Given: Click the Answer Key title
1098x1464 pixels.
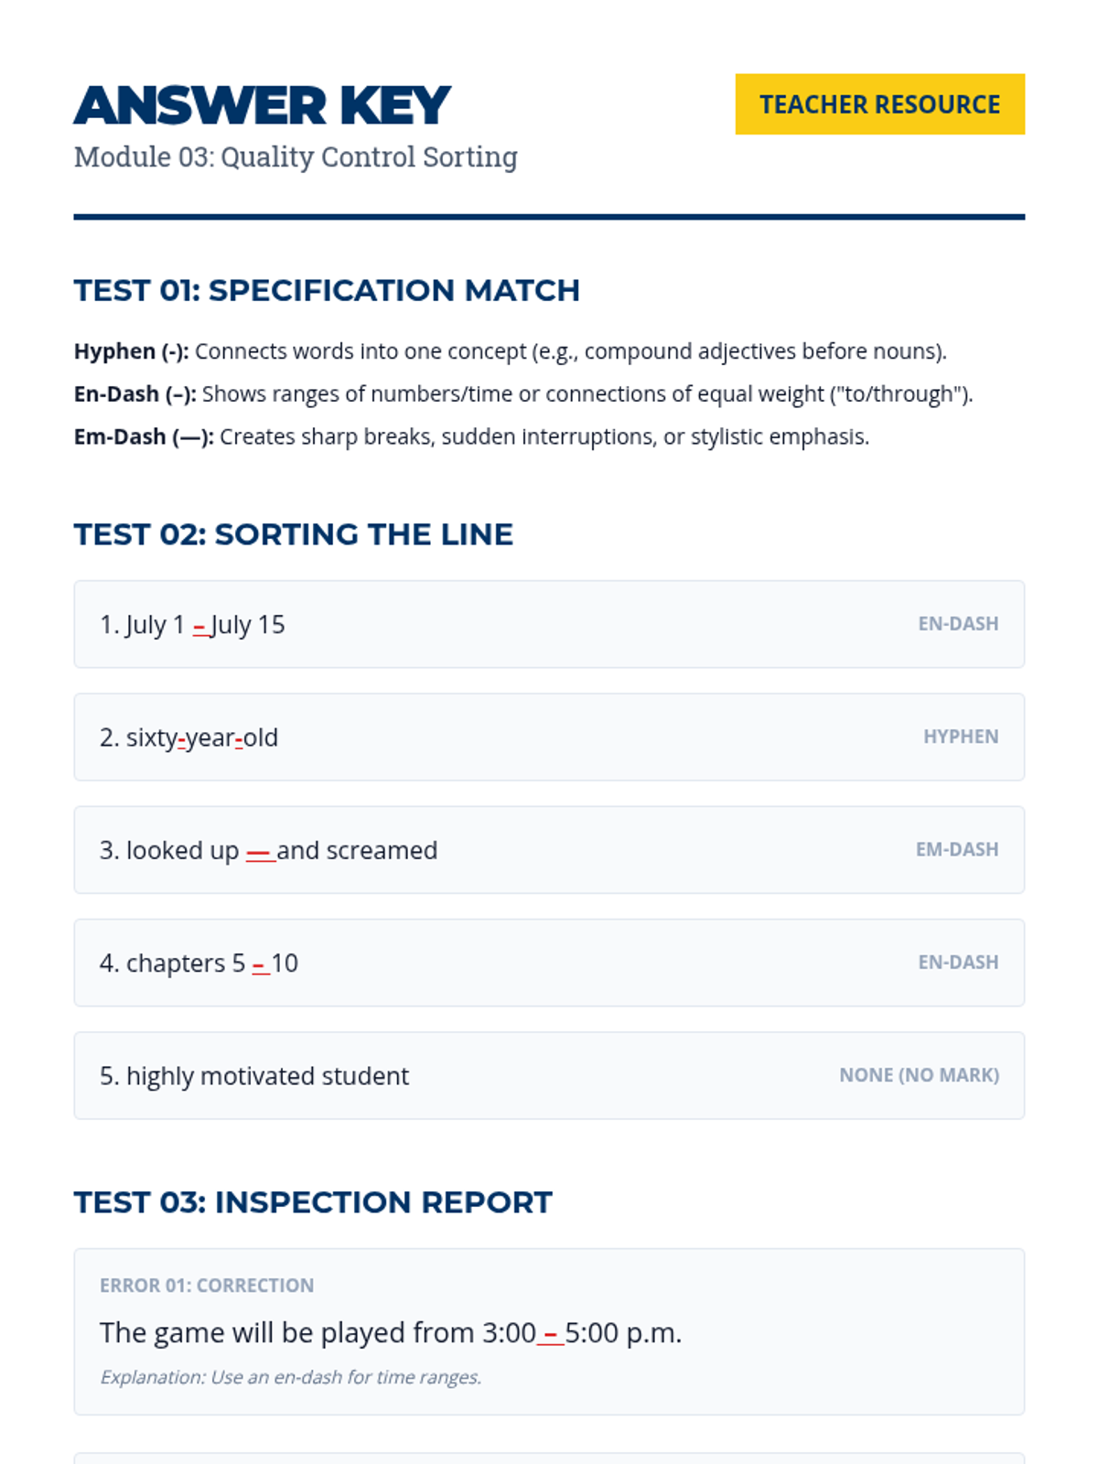Looking at the screenshot, I should point(263,105).
